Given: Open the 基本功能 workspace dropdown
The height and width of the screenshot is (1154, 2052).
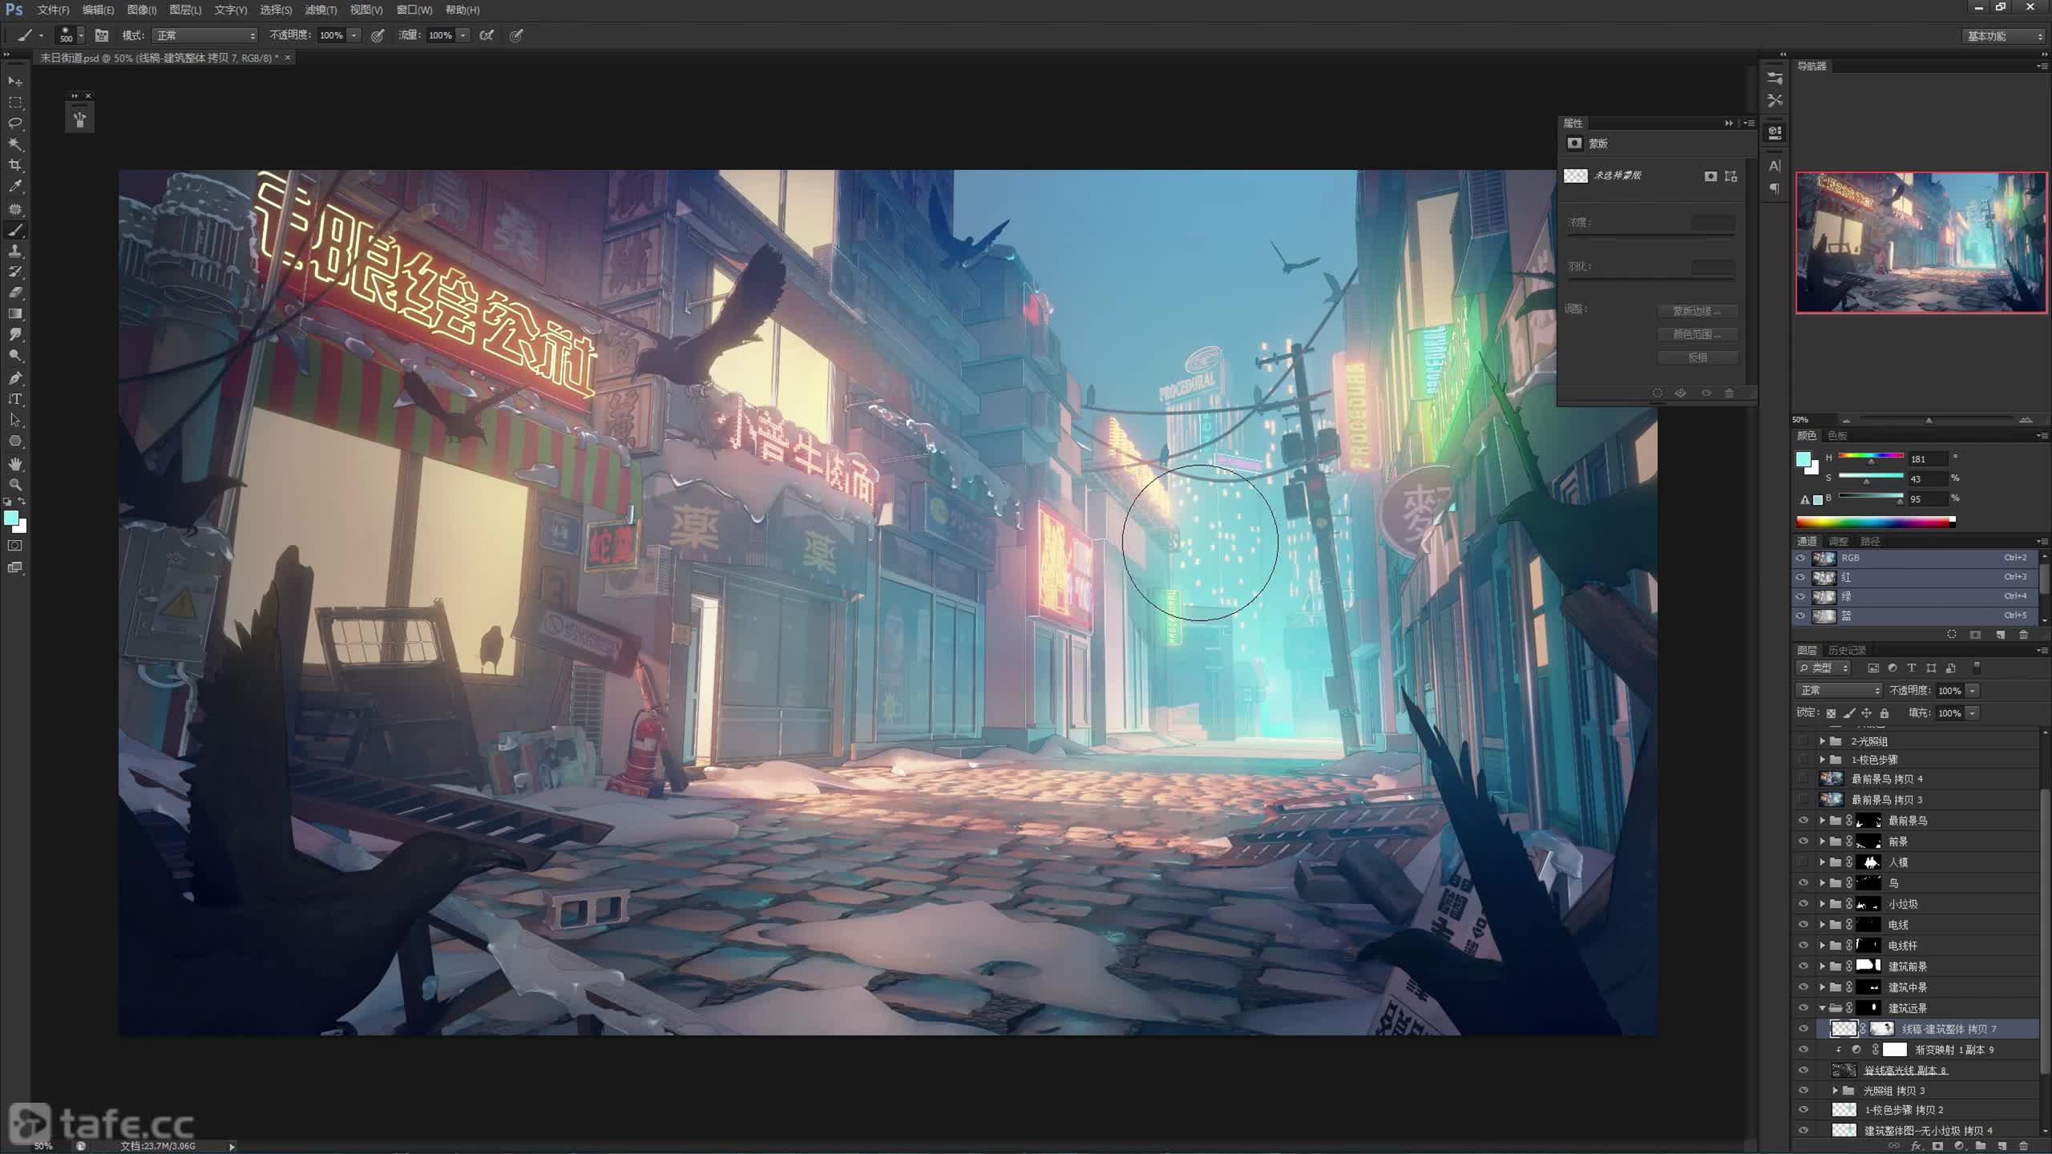Looking at the screenshot, I should pos(2004,36).
